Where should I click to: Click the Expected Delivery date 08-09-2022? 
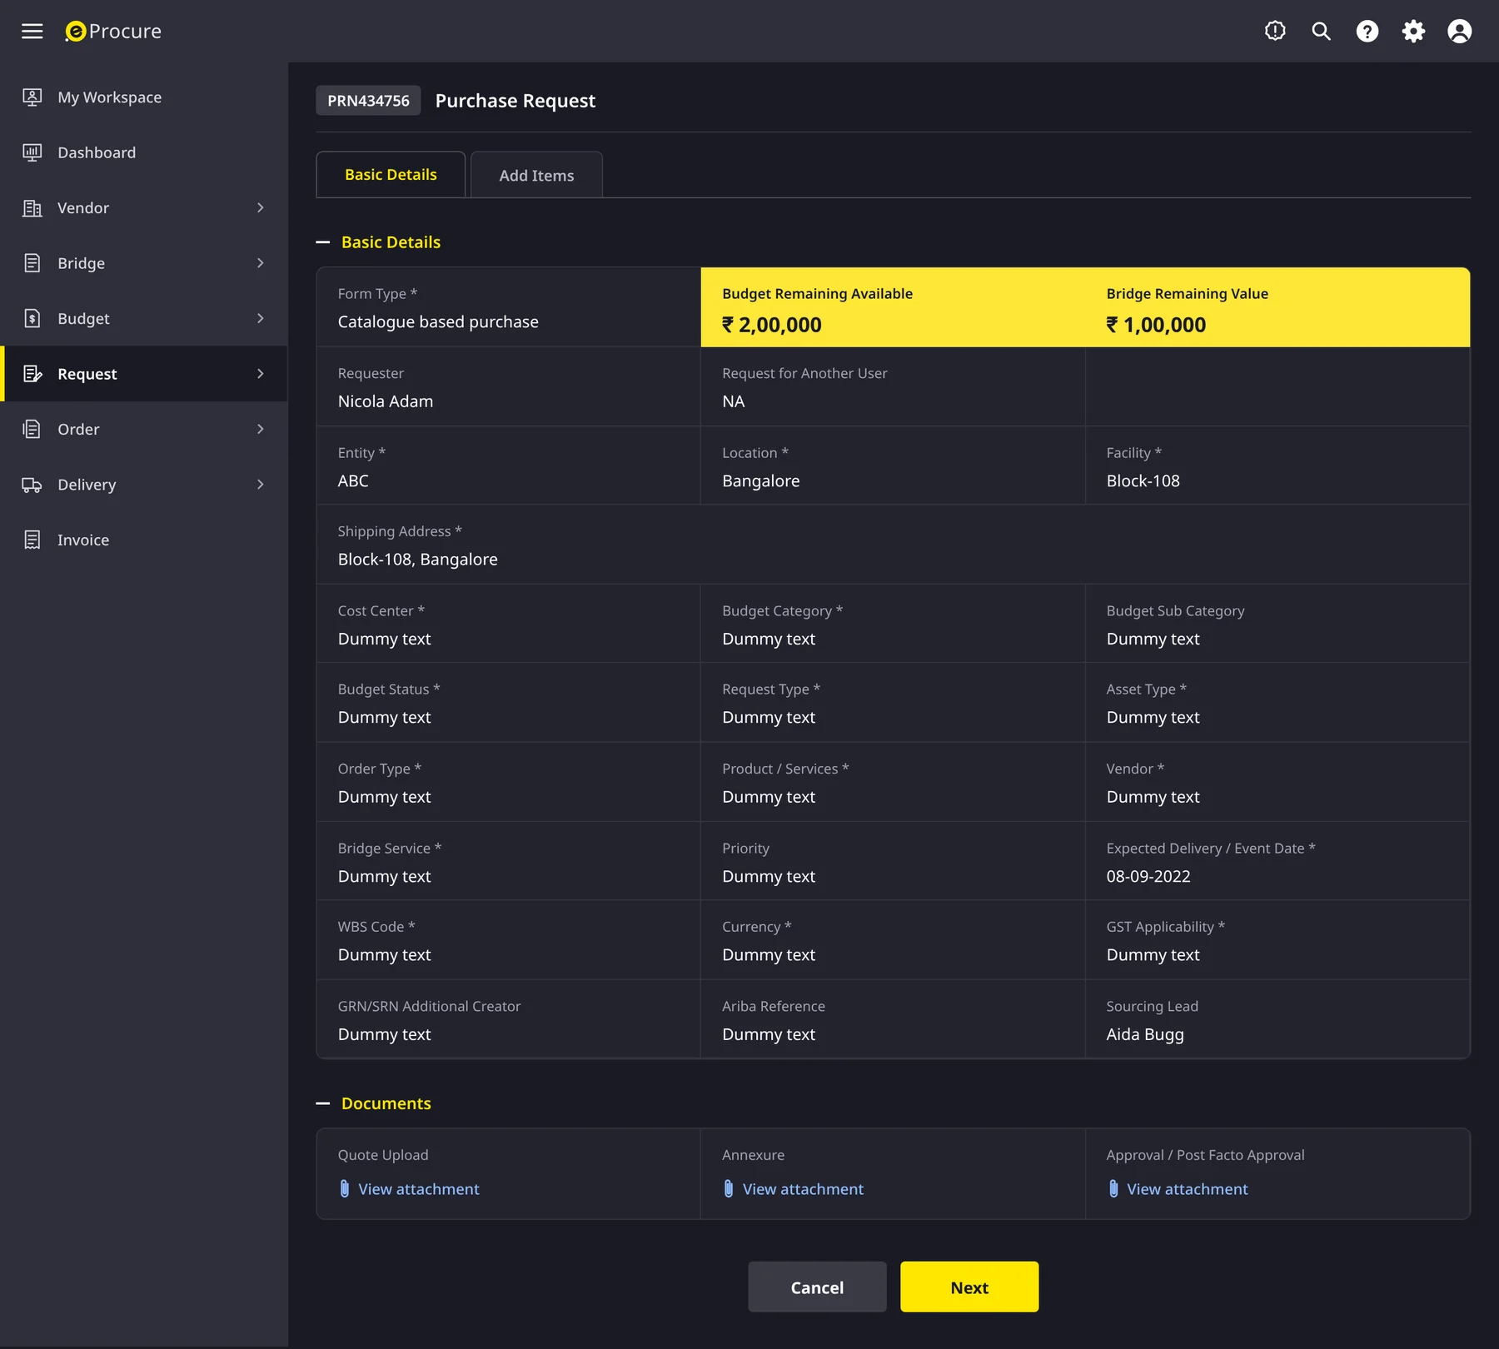[x=1148, y=876]
